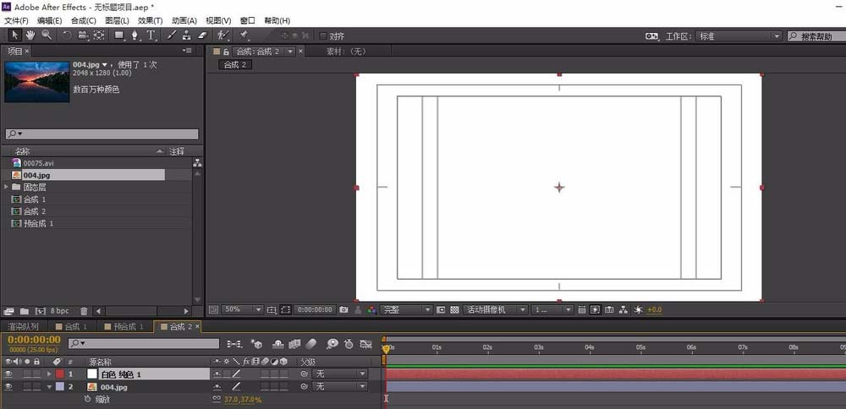Open the graph editor icon
The height and width of the screenshot is (409, 846).
click(366, 343)
